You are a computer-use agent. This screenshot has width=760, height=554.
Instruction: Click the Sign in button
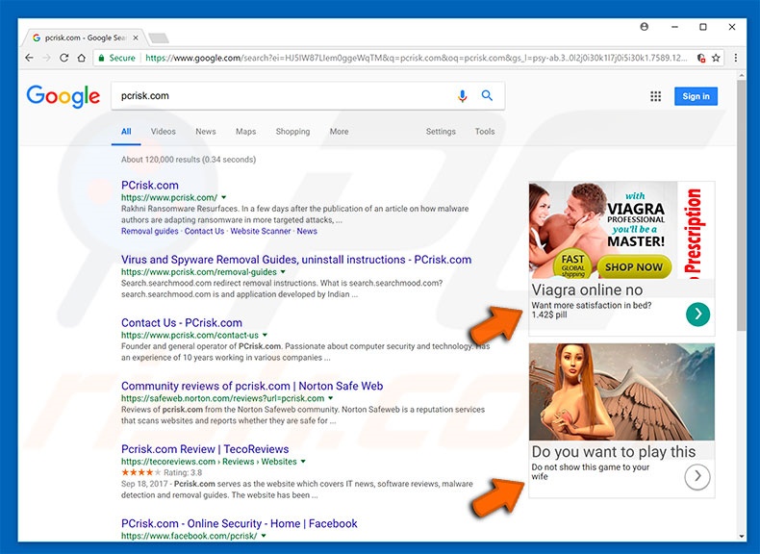coord(696,96)
